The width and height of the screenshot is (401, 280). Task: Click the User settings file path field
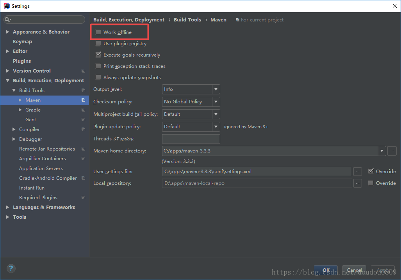pyautogui.click(x=257, y=172)
